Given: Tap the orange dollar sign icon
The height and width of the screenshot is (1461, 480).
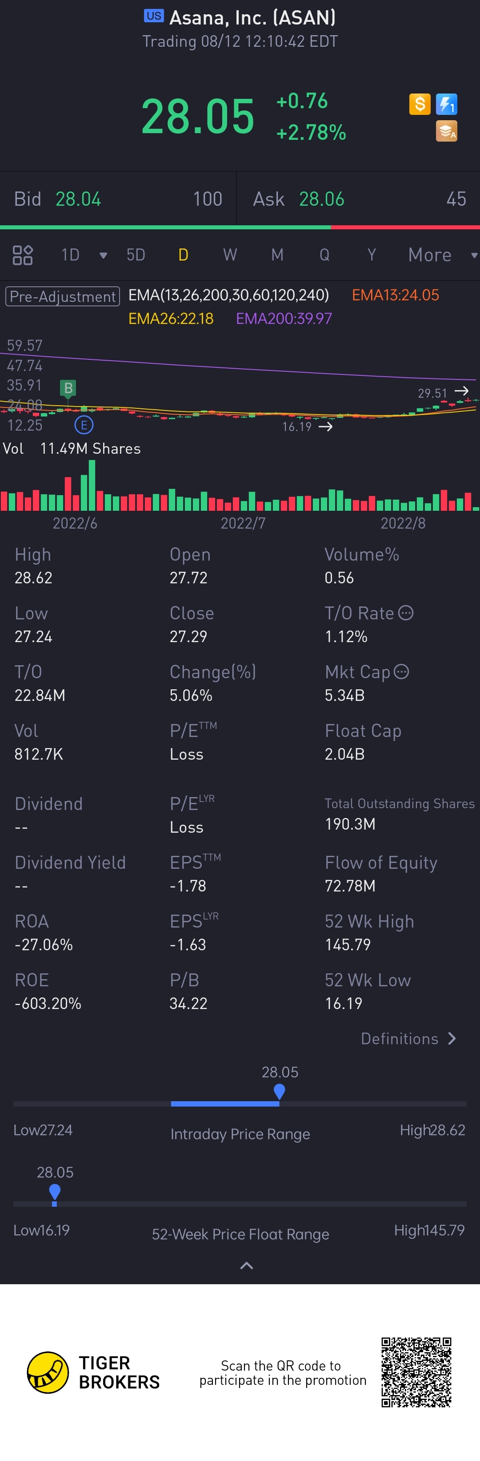Looking at the screenshot, I should click(x=420, y=104).
